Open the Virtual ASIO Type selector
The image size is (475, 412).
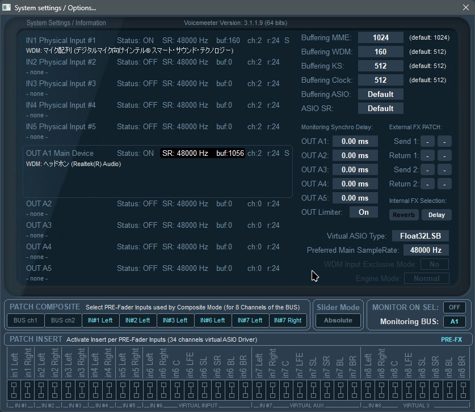coord(421,236)
